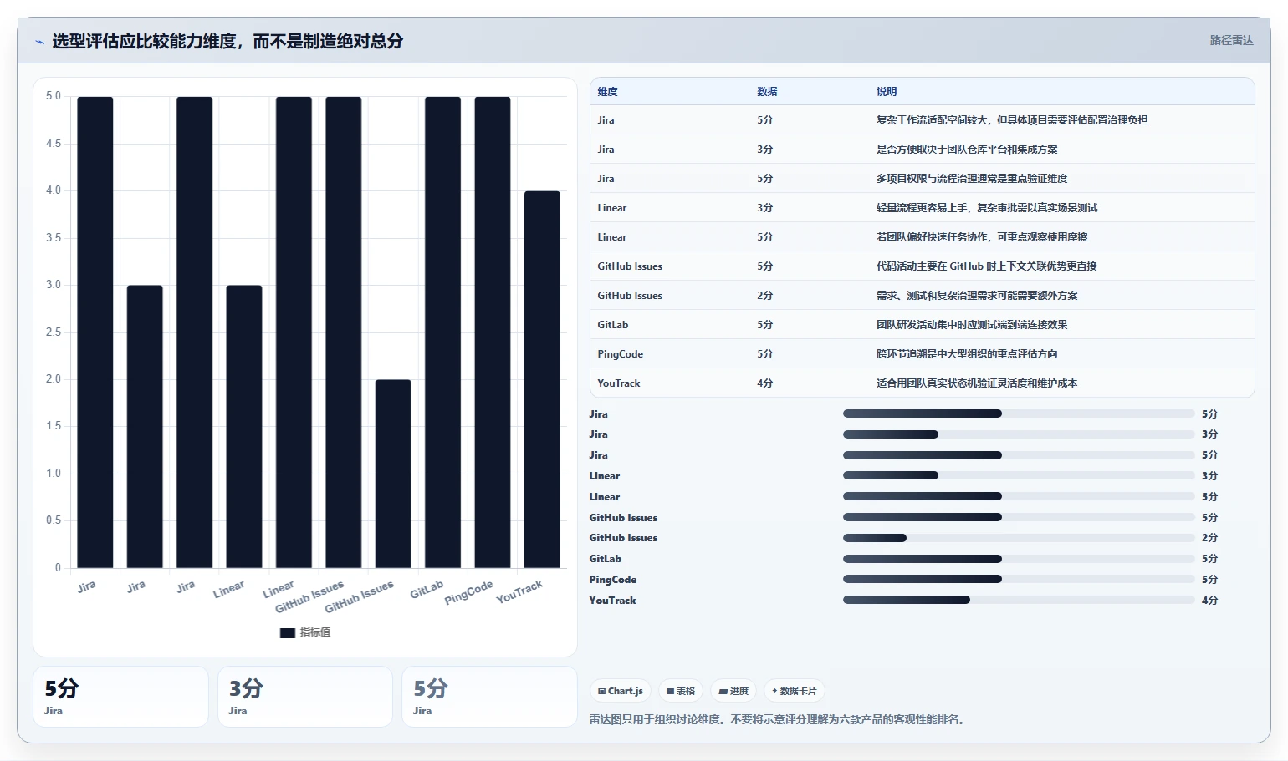Click the GitLab label in the progress list
Viewport: 1288px width, 761px height.
[606, 559]
